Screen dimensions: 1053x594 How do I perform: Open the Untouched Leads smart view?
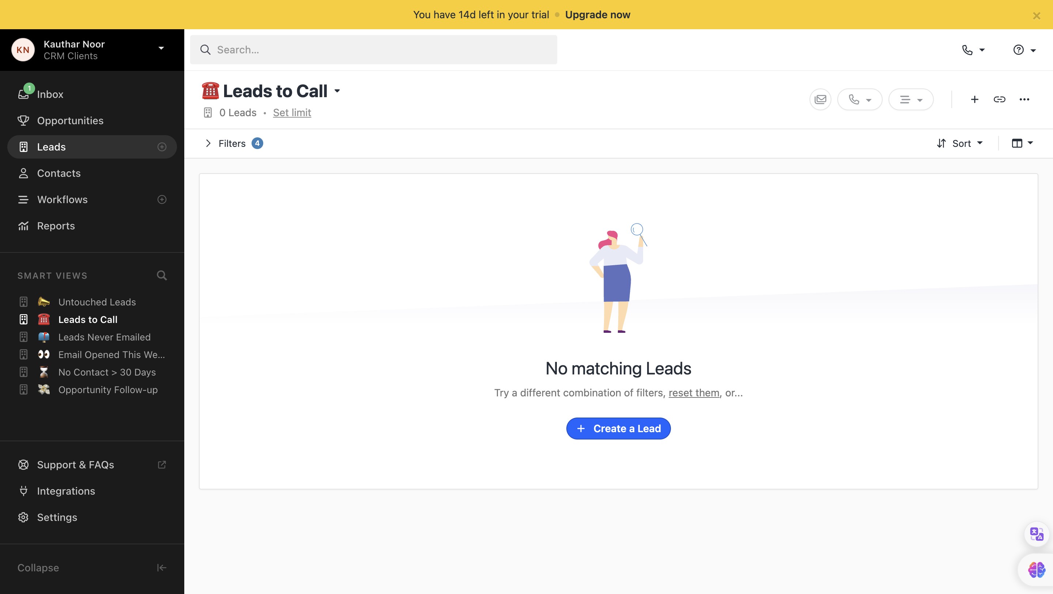click(97, 302)
